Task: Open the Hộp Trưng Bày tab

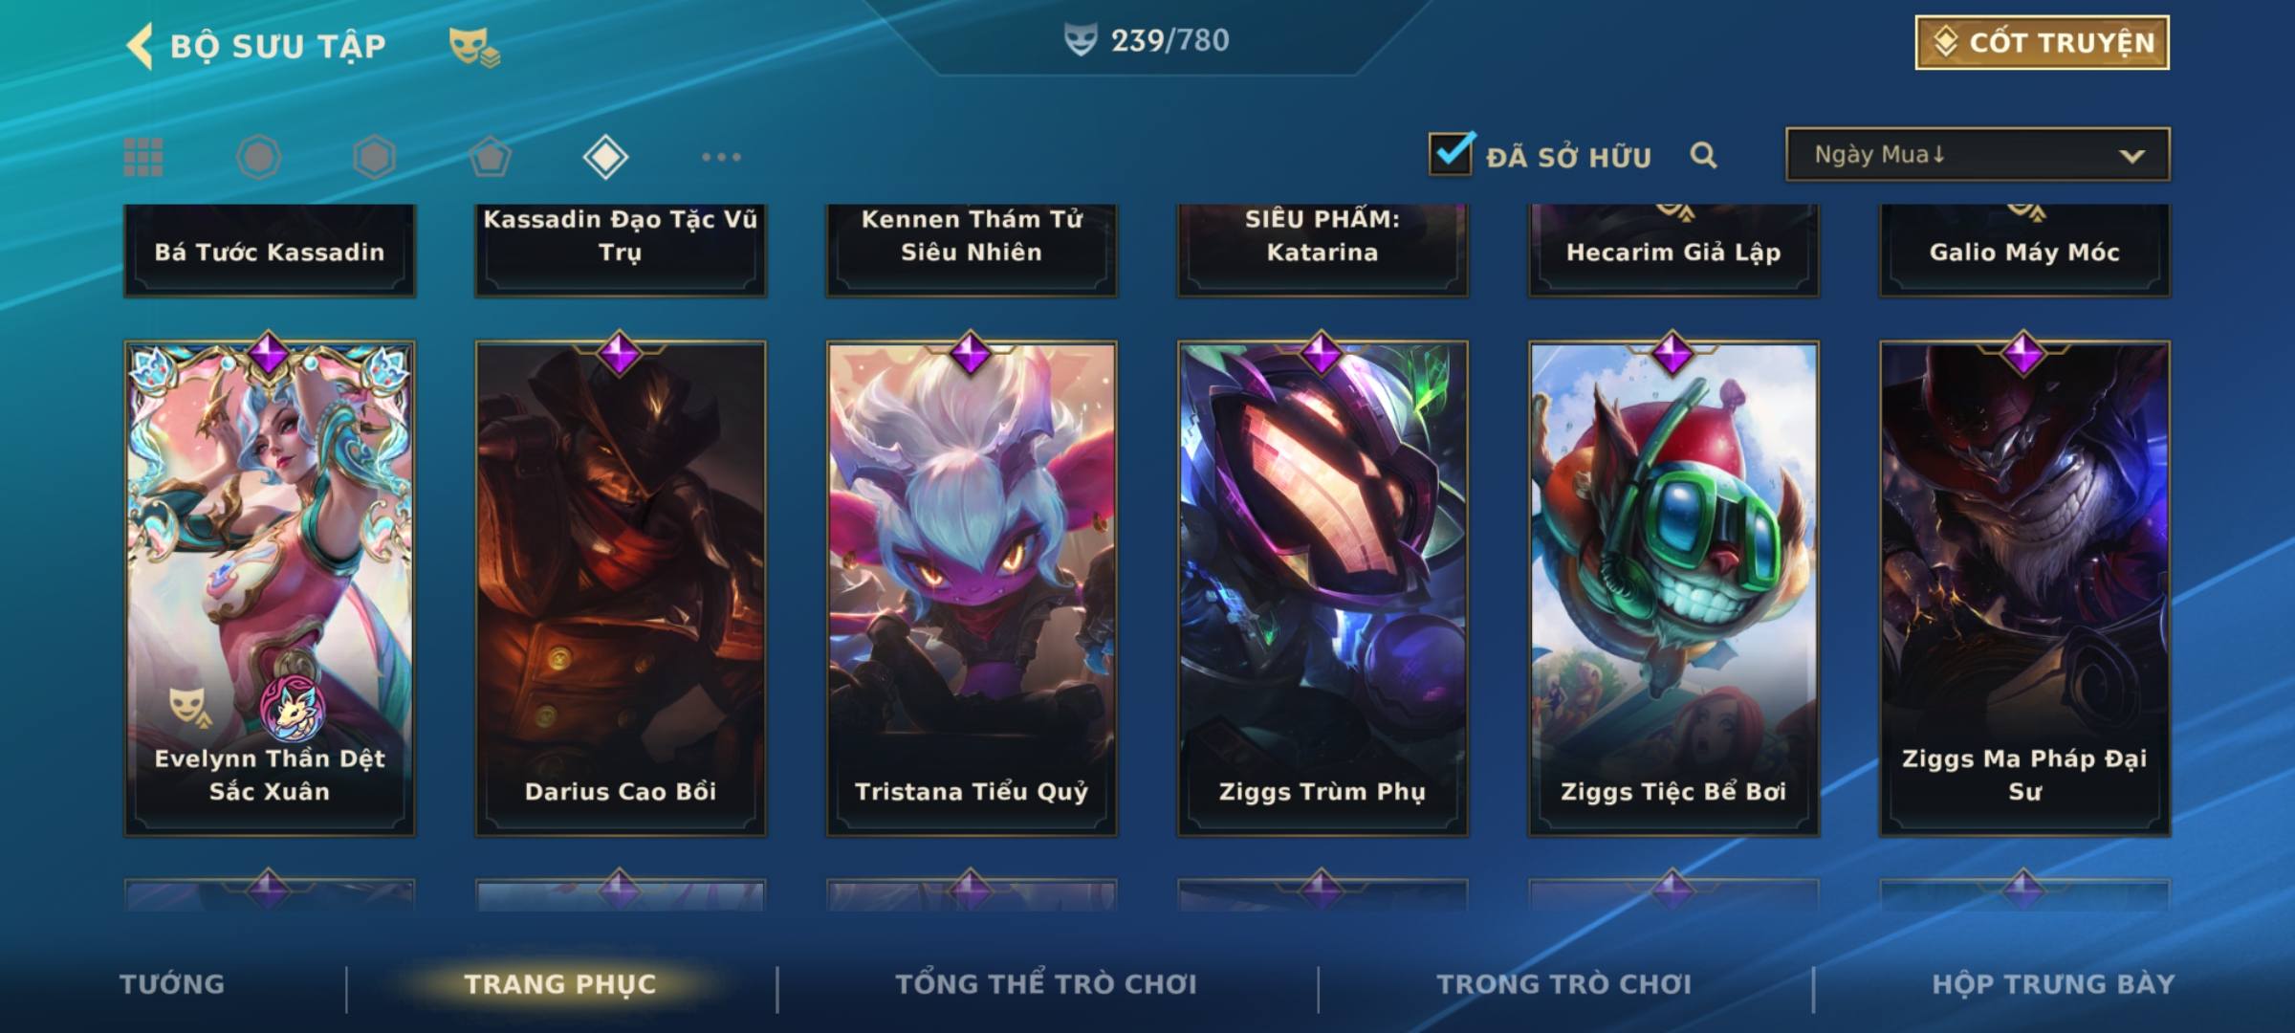Action: 2053,984
